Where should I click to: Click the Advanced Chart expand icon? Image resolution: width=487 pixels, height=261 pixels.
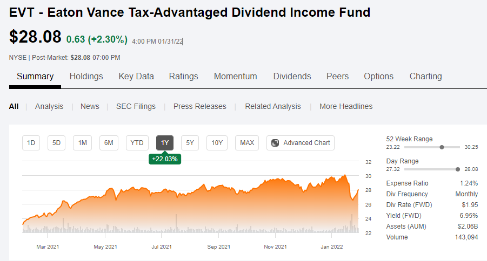click(x=275, y=143)
